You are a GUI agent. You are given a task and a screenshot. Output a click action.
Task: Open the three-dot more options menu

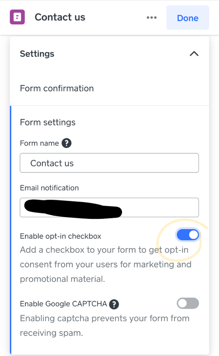152,17
